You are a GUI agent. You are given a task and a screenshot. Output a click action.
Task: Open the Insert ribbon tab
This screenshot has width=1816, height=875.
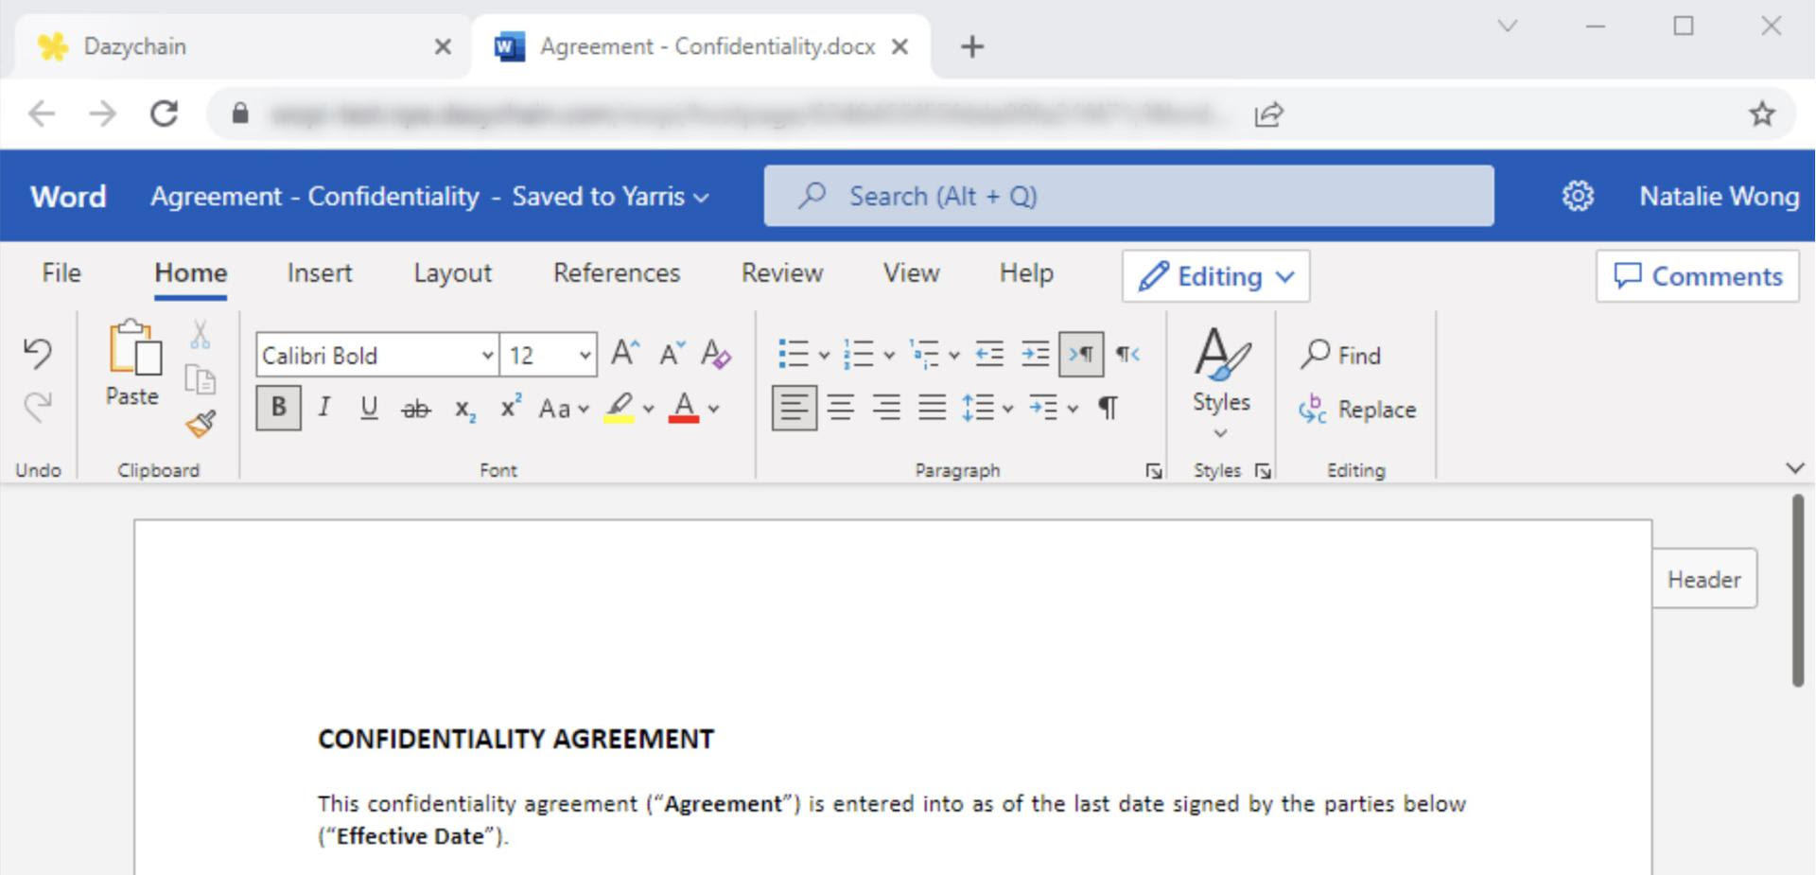tap(320, 273)
